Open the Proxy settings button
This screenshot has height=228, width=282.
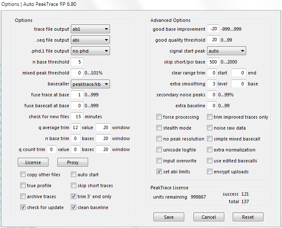(x=73, y=162)
